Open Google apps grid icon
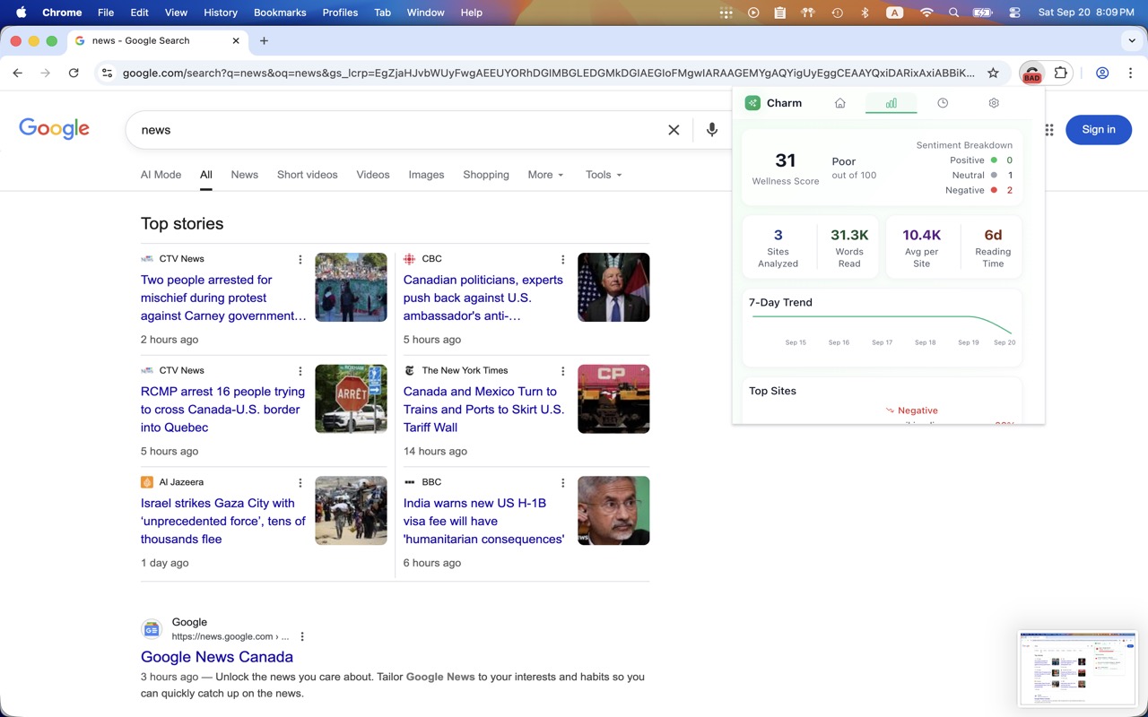 click(1048, 130)
